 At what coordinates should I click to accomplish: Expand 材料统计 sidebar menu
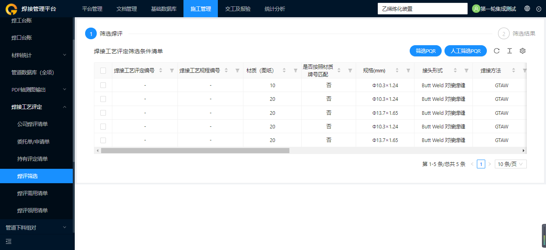(36, 55)
